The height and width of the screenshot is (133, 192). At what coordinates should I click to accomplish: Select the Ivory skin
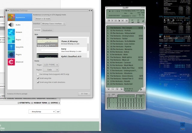(x=62, y=50)
